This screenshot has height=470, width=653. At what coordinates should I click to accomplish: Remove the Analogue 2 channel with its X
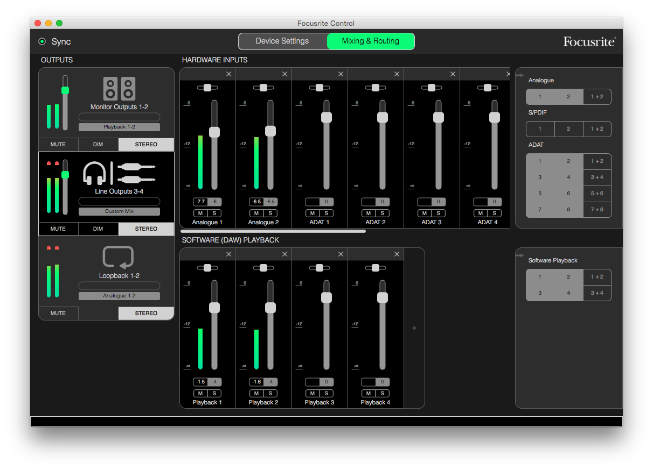284,74
